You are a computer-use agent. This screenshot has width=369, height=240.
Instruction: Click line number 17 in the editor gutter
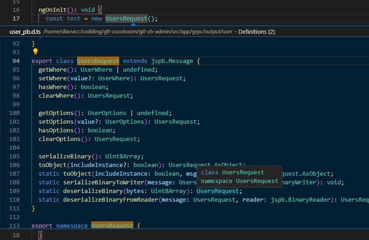click(x=16, y=19)
